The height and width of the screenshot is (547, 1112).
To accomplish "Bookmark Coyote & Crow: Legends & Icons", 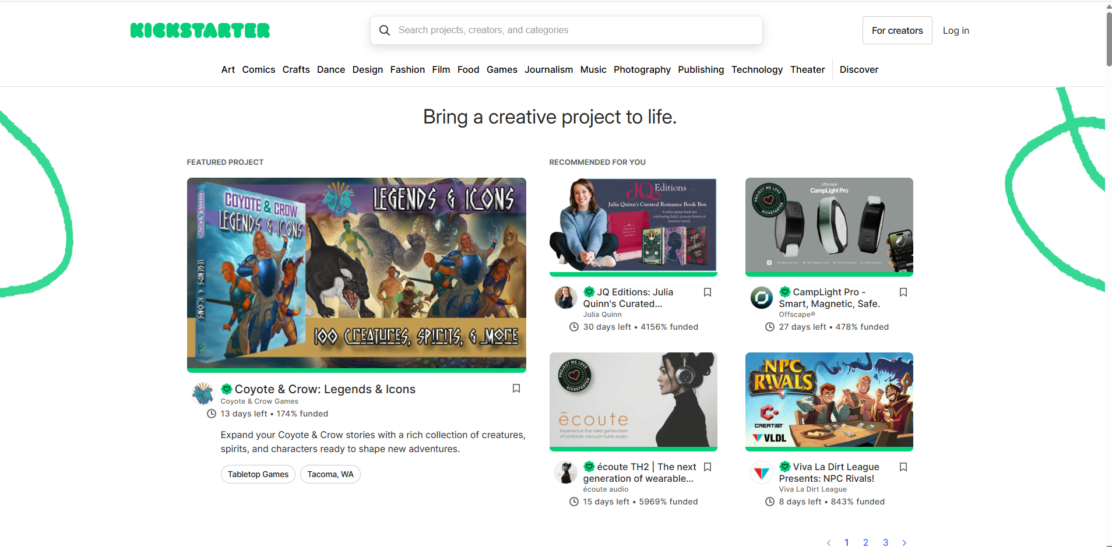I will [516, 389].
